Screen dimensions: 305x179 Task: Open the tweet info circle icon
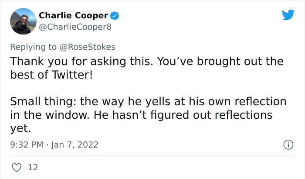click(x=287, y=144)
